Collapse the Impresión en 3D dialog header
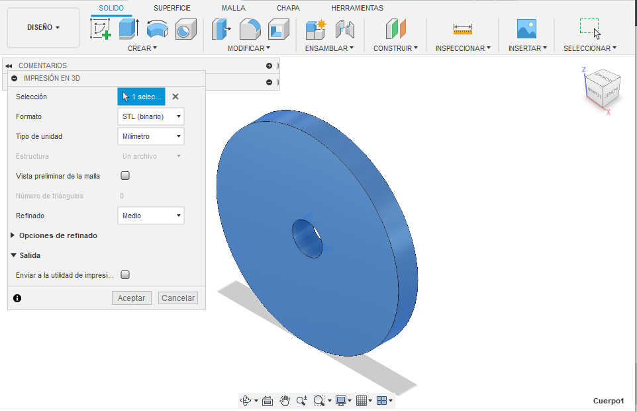Image resolution: width=637 pixels, height=412 pixels. [15, 78]
